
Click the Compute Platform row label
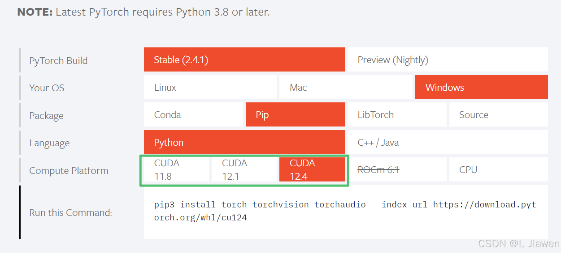point(69,170)
